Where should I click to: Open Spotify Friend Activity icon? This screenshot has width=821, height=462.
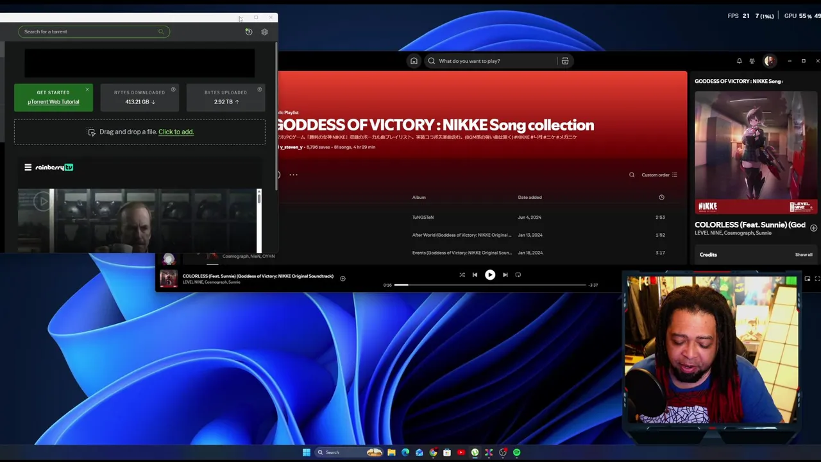(752, 61)
